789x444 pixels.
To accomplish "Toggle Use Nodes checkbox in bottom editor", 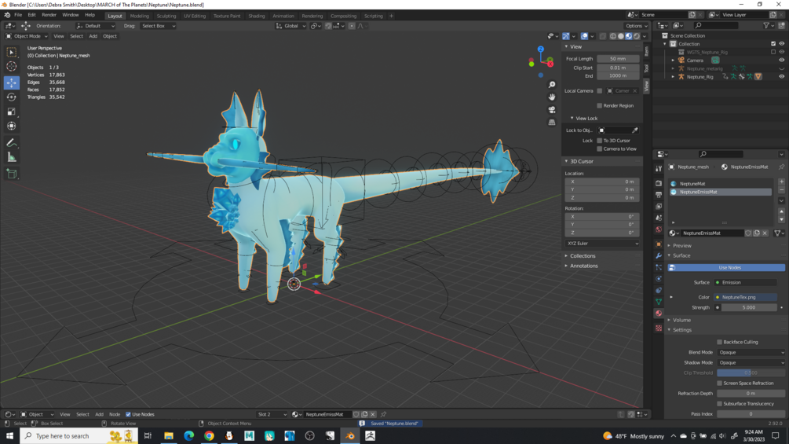I will [128, 414].
